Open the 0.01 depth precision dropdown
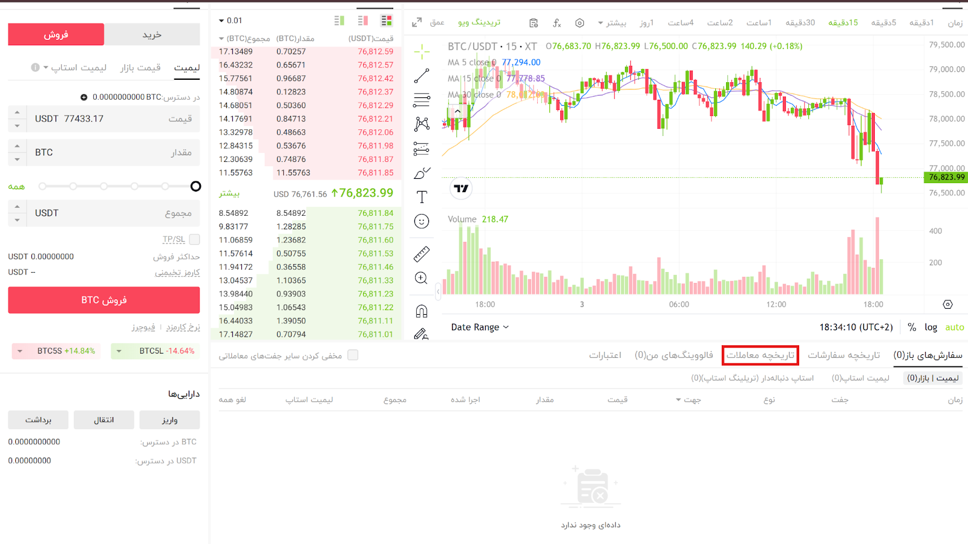 [x=231, y=21]
